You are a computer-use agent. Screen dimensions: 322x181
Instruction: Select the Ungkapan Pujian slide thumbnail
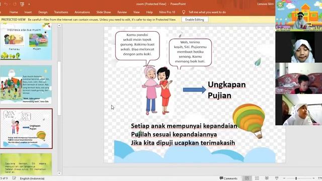coord(26,129)
